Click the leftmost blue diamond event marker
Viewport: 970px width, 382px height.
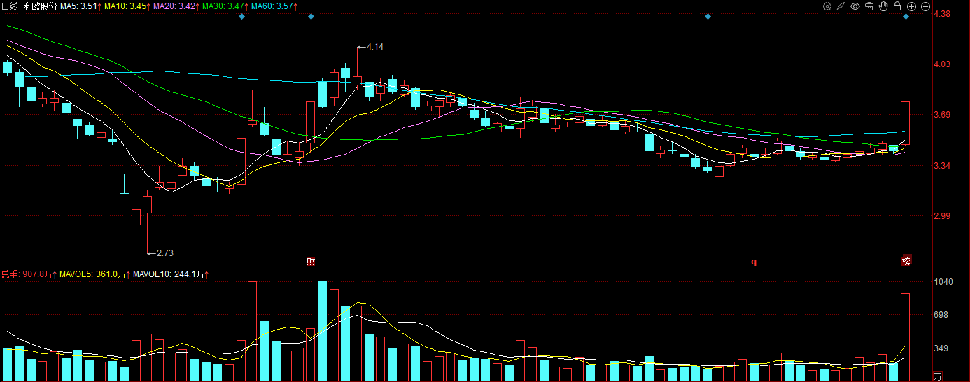(x=241, y=16)
